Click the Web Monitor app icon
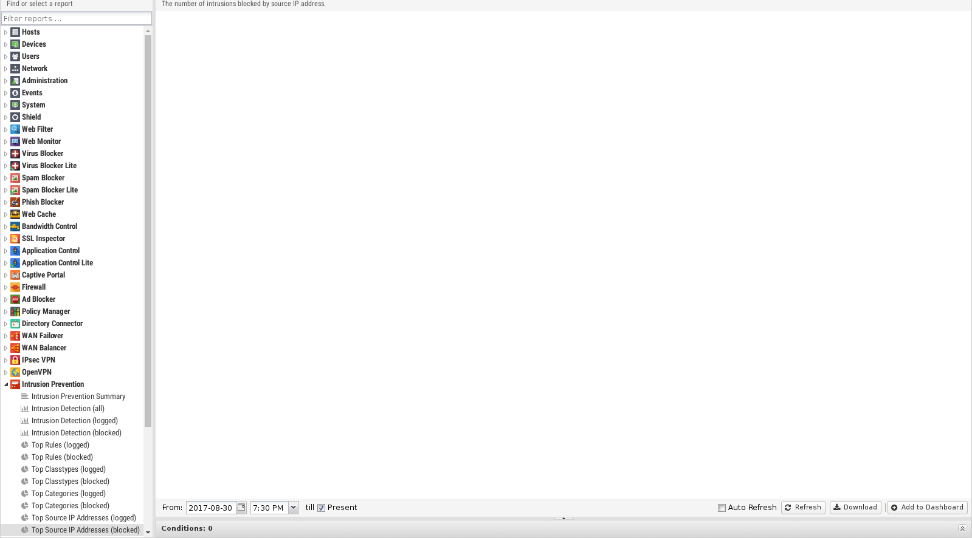 click(15, 141)
